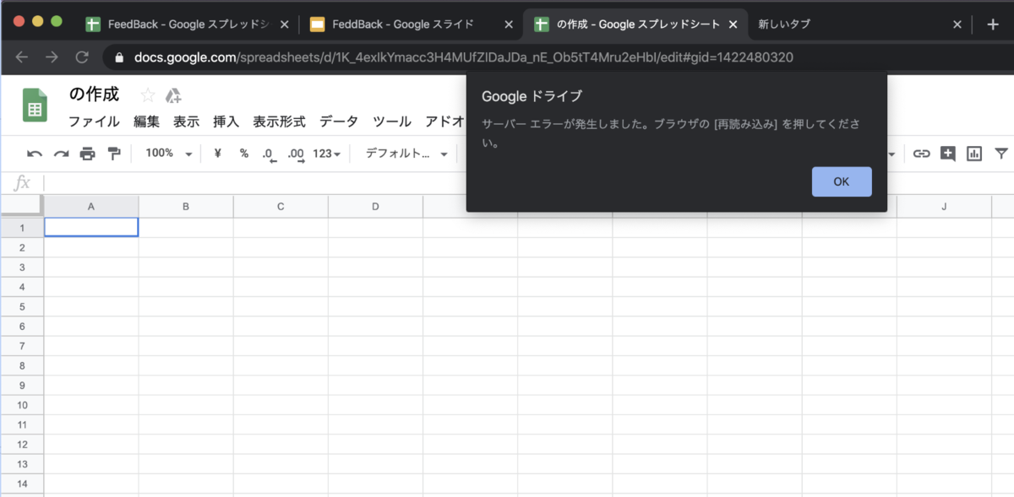Select the Paint format tool
This screenshot has height=497, width=1014.
pyautogui.click(x=113, y=154)
